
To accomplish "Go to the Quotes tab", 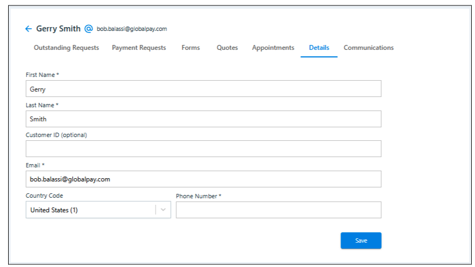I will pos(227,48).
